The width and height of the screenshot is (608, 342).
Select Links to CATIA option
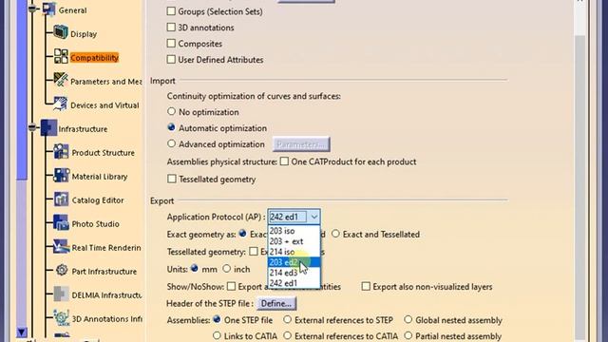tap(217, 335)
